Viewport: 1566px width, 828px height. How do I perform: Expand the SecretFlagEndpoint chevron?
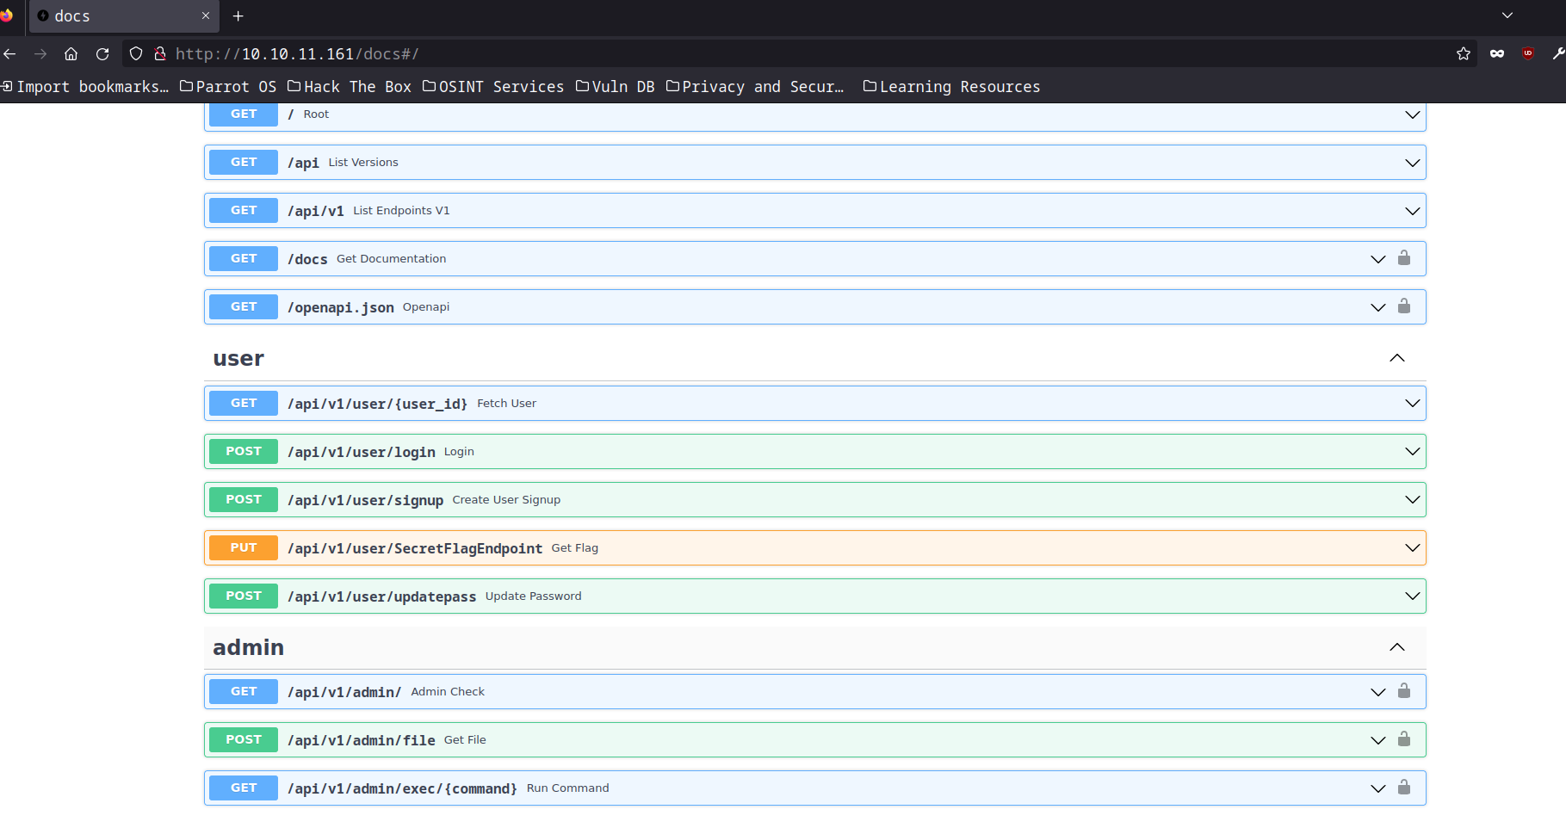[1413, 548]
